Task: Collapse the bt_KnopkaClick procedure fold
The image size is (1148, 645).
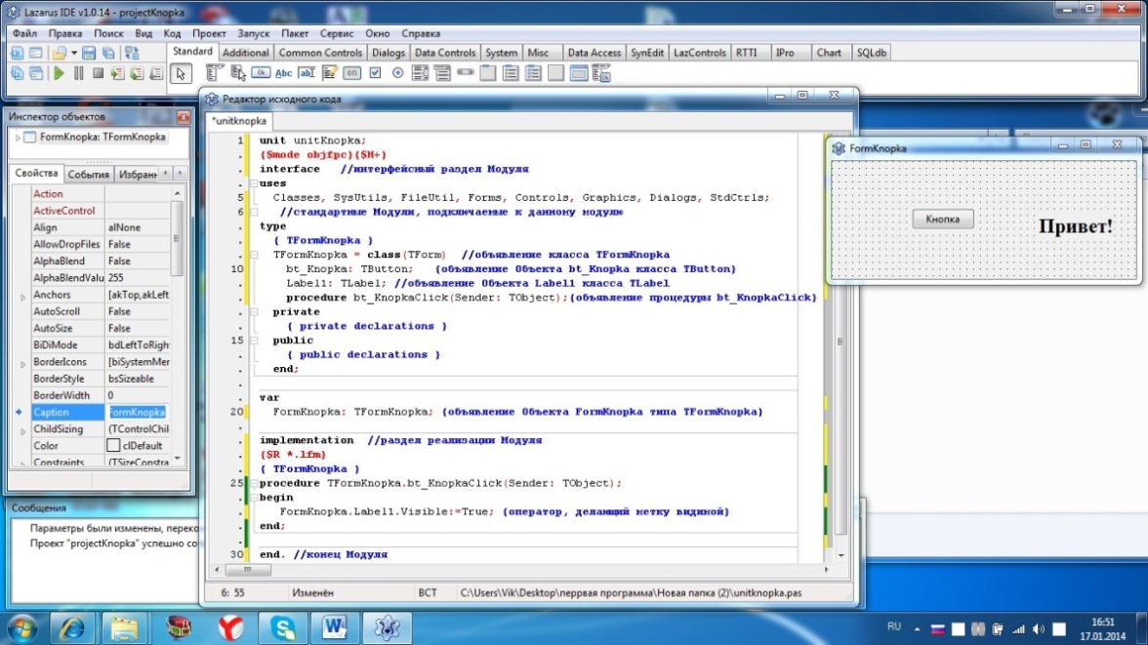Action: pyautogui.click(x=254, y=483)
